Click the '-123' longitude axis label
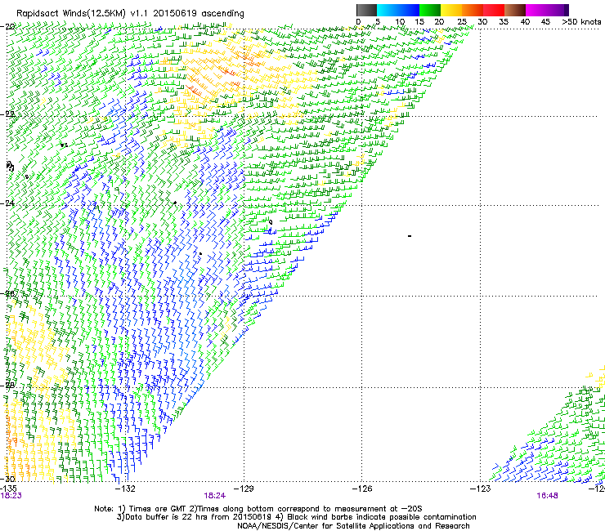 [x=481, y=489]
